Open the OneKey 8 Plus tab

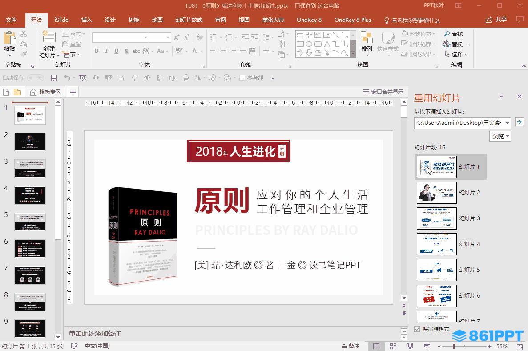(353, 20)
